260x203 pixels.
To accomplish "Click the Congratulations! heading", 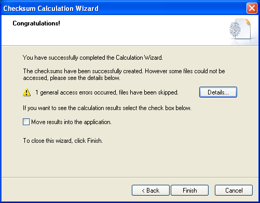I will pyautogui.click(x=36, y=23).
